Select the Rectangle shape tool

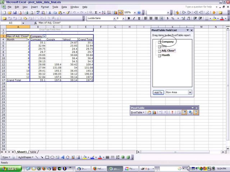(47, 157)
